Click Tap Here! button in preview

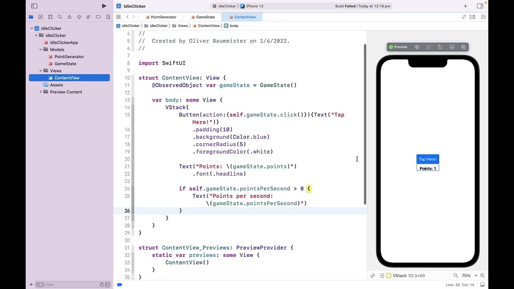tap(428, 159)
